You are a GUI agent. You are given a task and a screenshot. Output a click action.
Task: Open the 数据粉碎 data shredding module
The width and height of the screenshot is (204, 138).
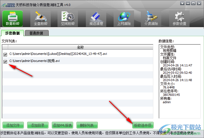point(12,19)
